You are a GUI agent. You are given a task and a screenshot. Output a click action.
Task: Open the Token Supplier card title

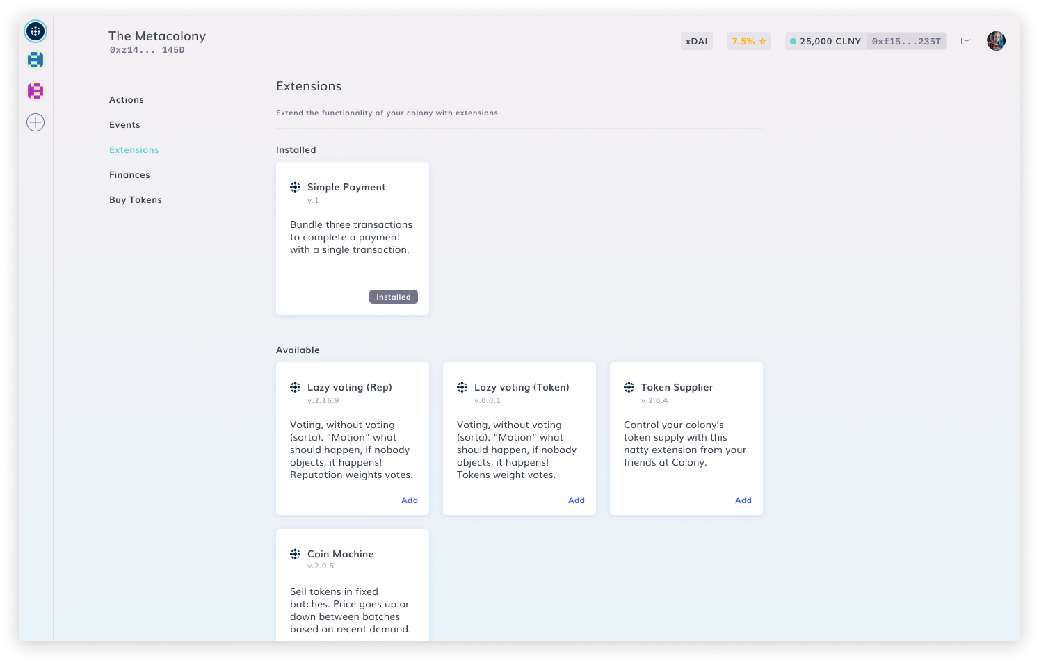pyautogui.click(x=677, y=388)
